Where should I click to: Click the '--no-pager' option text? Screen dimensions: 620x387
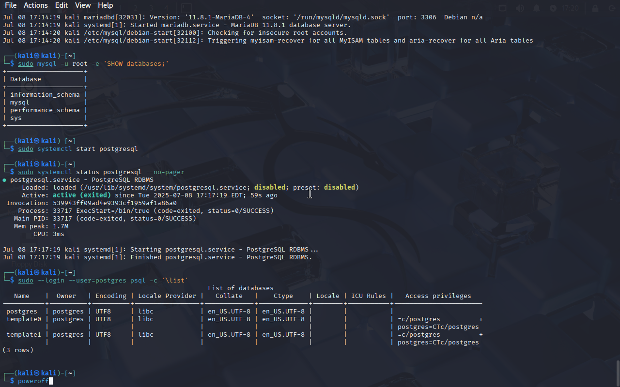(165, 172)
